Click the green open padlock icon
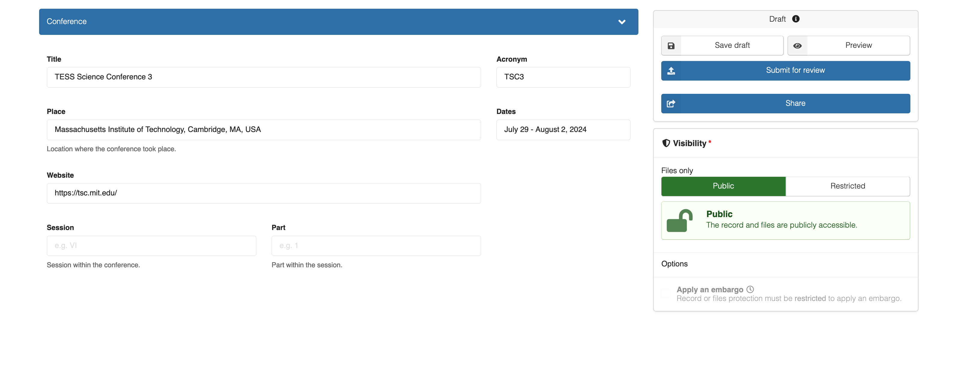 coord(680,221)
